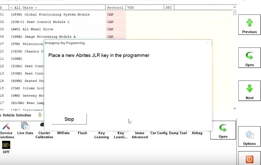261x165 pixels.
Task: Open the Live Data icon
Action: (25, 128)
